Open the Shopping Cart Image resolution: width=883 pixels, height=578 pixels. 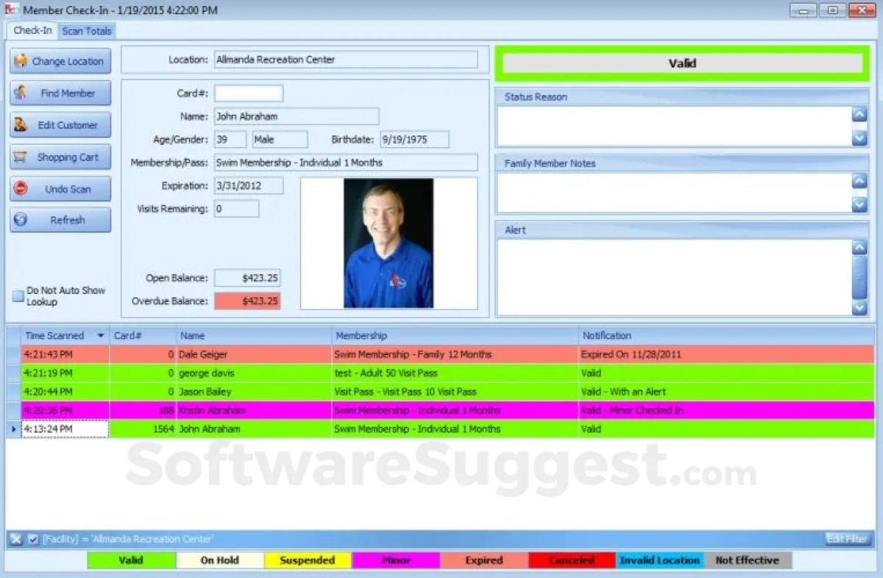pyautogui.click(x=60, y=157)
